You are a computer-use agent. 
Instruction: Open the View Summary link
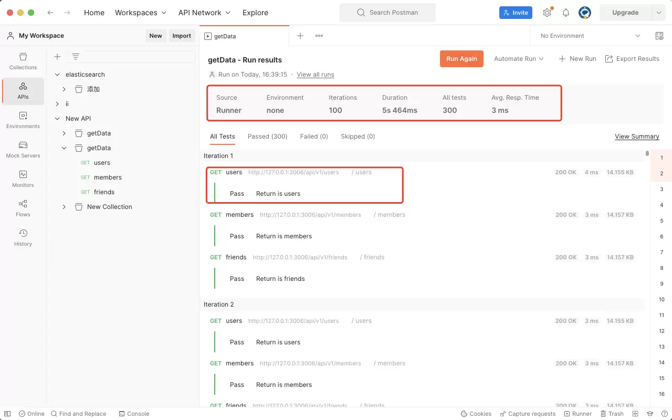(637, 136)
